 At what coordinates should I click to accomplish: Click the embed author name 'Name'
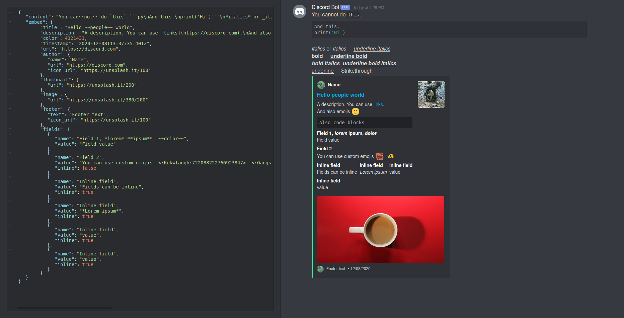[334, 85]
